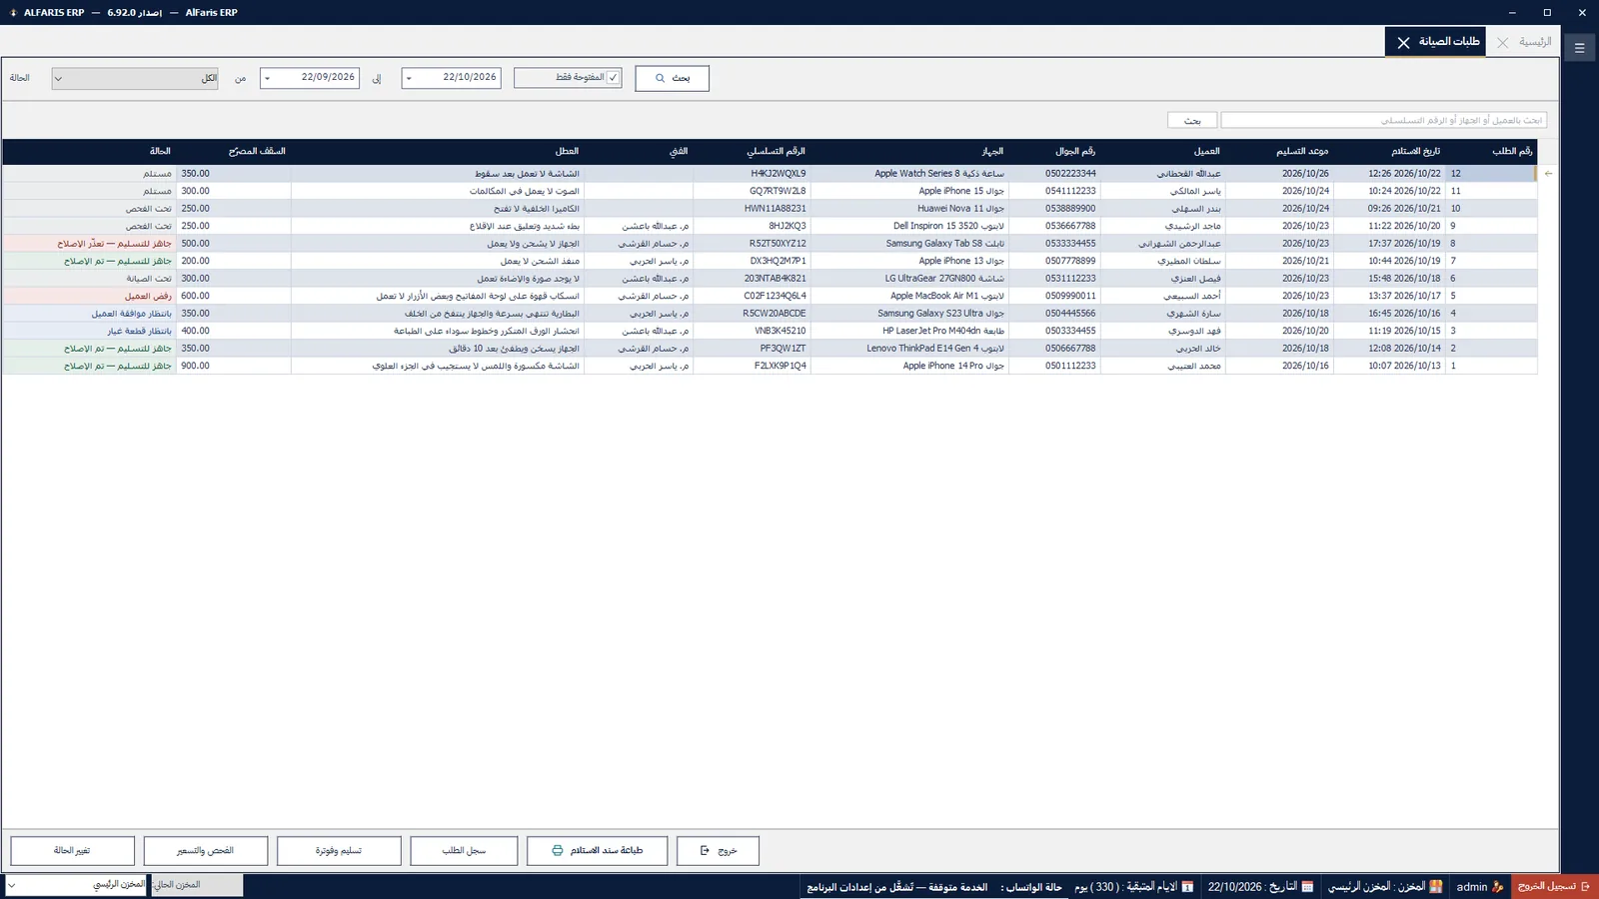Screen dimensions: 1599x899
Task: Click the admin user icon in status bar
Action: (1497, 886)
